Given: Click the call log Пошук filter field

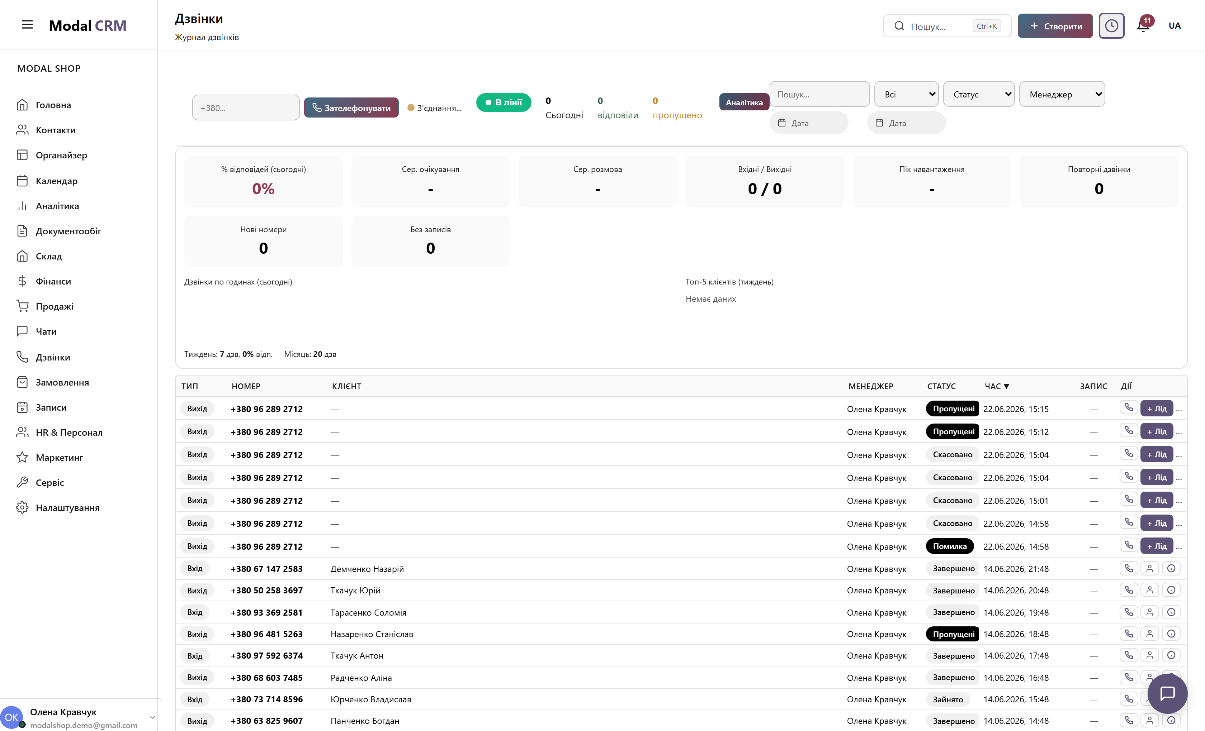Looking at the screenshot, I should click(x=819, y=94).
